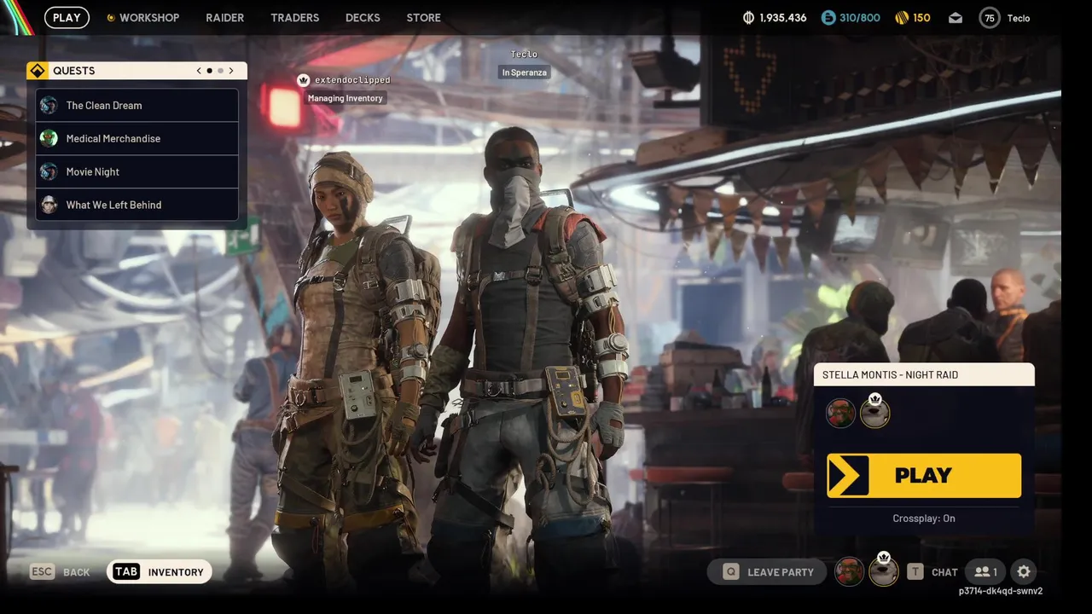The image size is (1092, 614).
Task: Switch to the RAIDER tab
Action: pyautogui.click(x=224, y=17)
